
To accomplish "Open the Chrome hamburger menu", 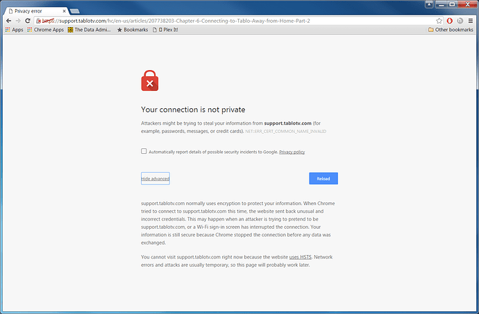I will (x=471, y=21).
